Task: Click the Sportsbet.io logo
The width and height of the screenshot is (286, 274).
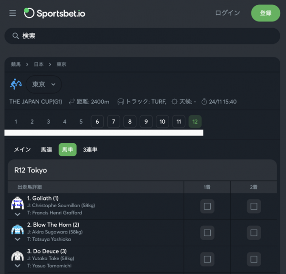Action: pyautogui.click(x=54, y=13)
